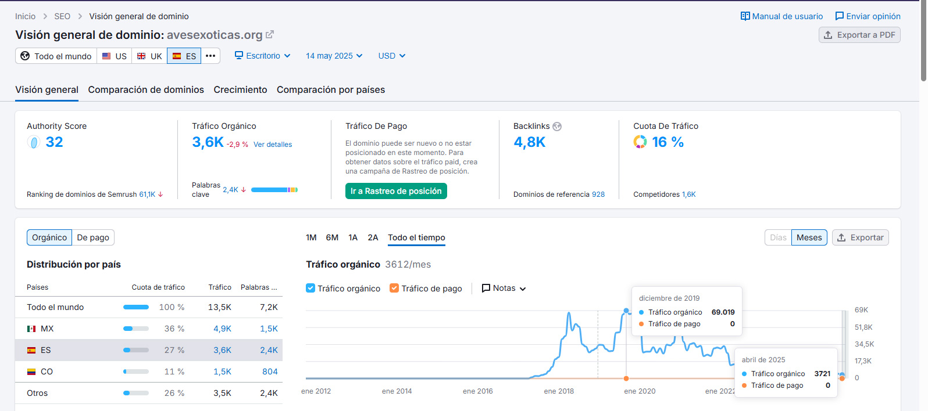This screenshot has width=928, height=411.
Task: Open the USD currency dropdown
Action: pos(392,56)
